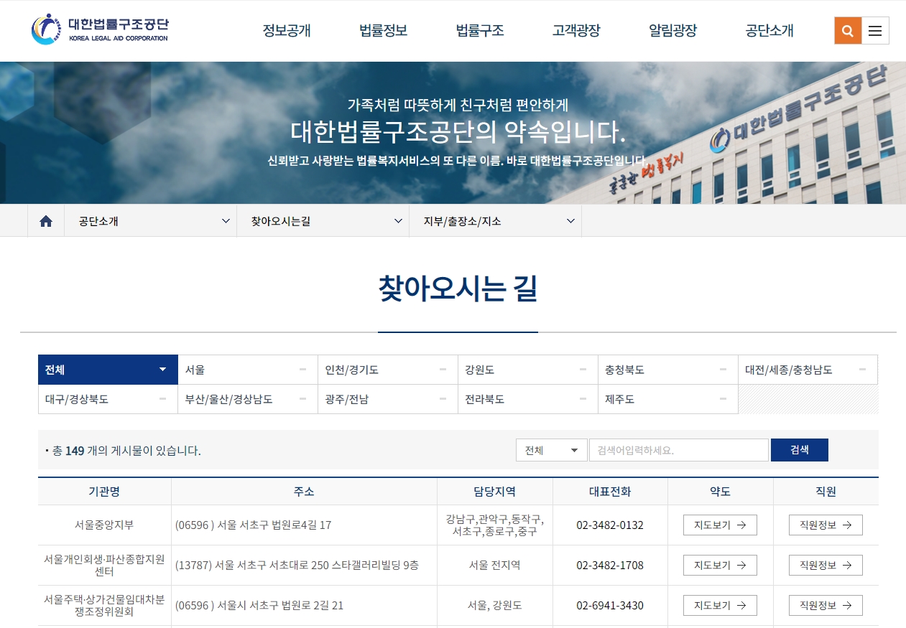
Task: Click 지도보기 for 서울개인회생·파산종합지원센터
Action: 720,565
